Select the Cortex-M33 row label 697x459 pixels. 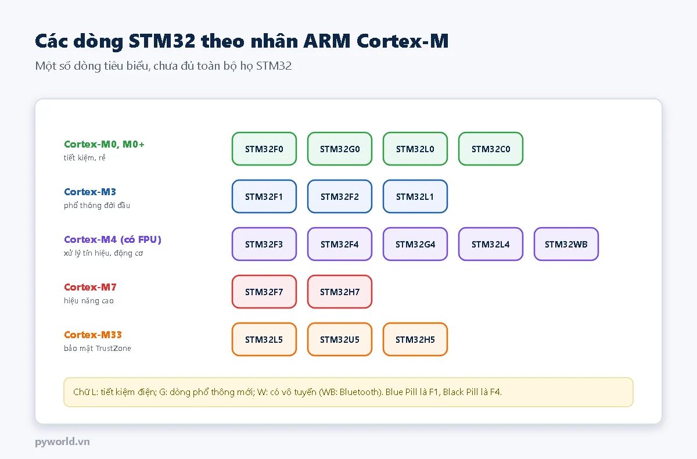(93, 335)
